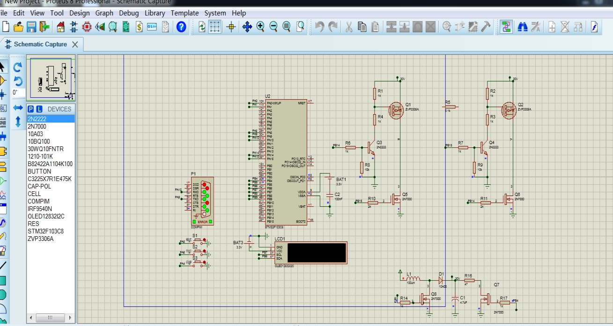Select OLED12832I2C in the devices list
This screenshot has width=613, height=326.
51,216
